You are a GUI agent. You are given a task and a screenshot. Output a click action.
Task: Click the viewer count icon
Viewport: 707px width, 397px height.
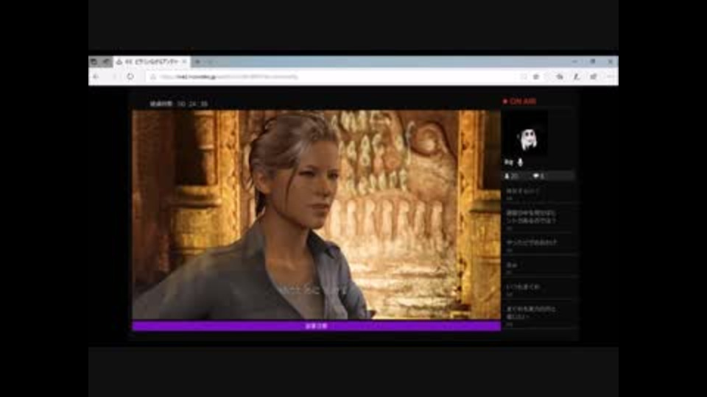pyautogui.click(x=507, y=176)
